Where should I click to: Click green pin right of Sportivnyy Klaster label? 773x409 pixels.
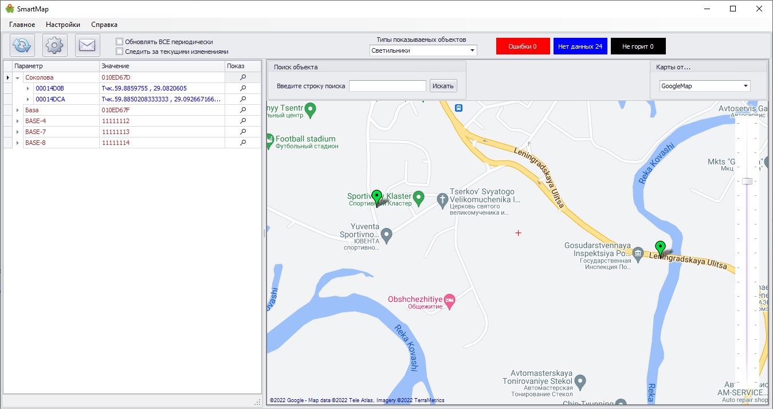[x=418, y=198]
